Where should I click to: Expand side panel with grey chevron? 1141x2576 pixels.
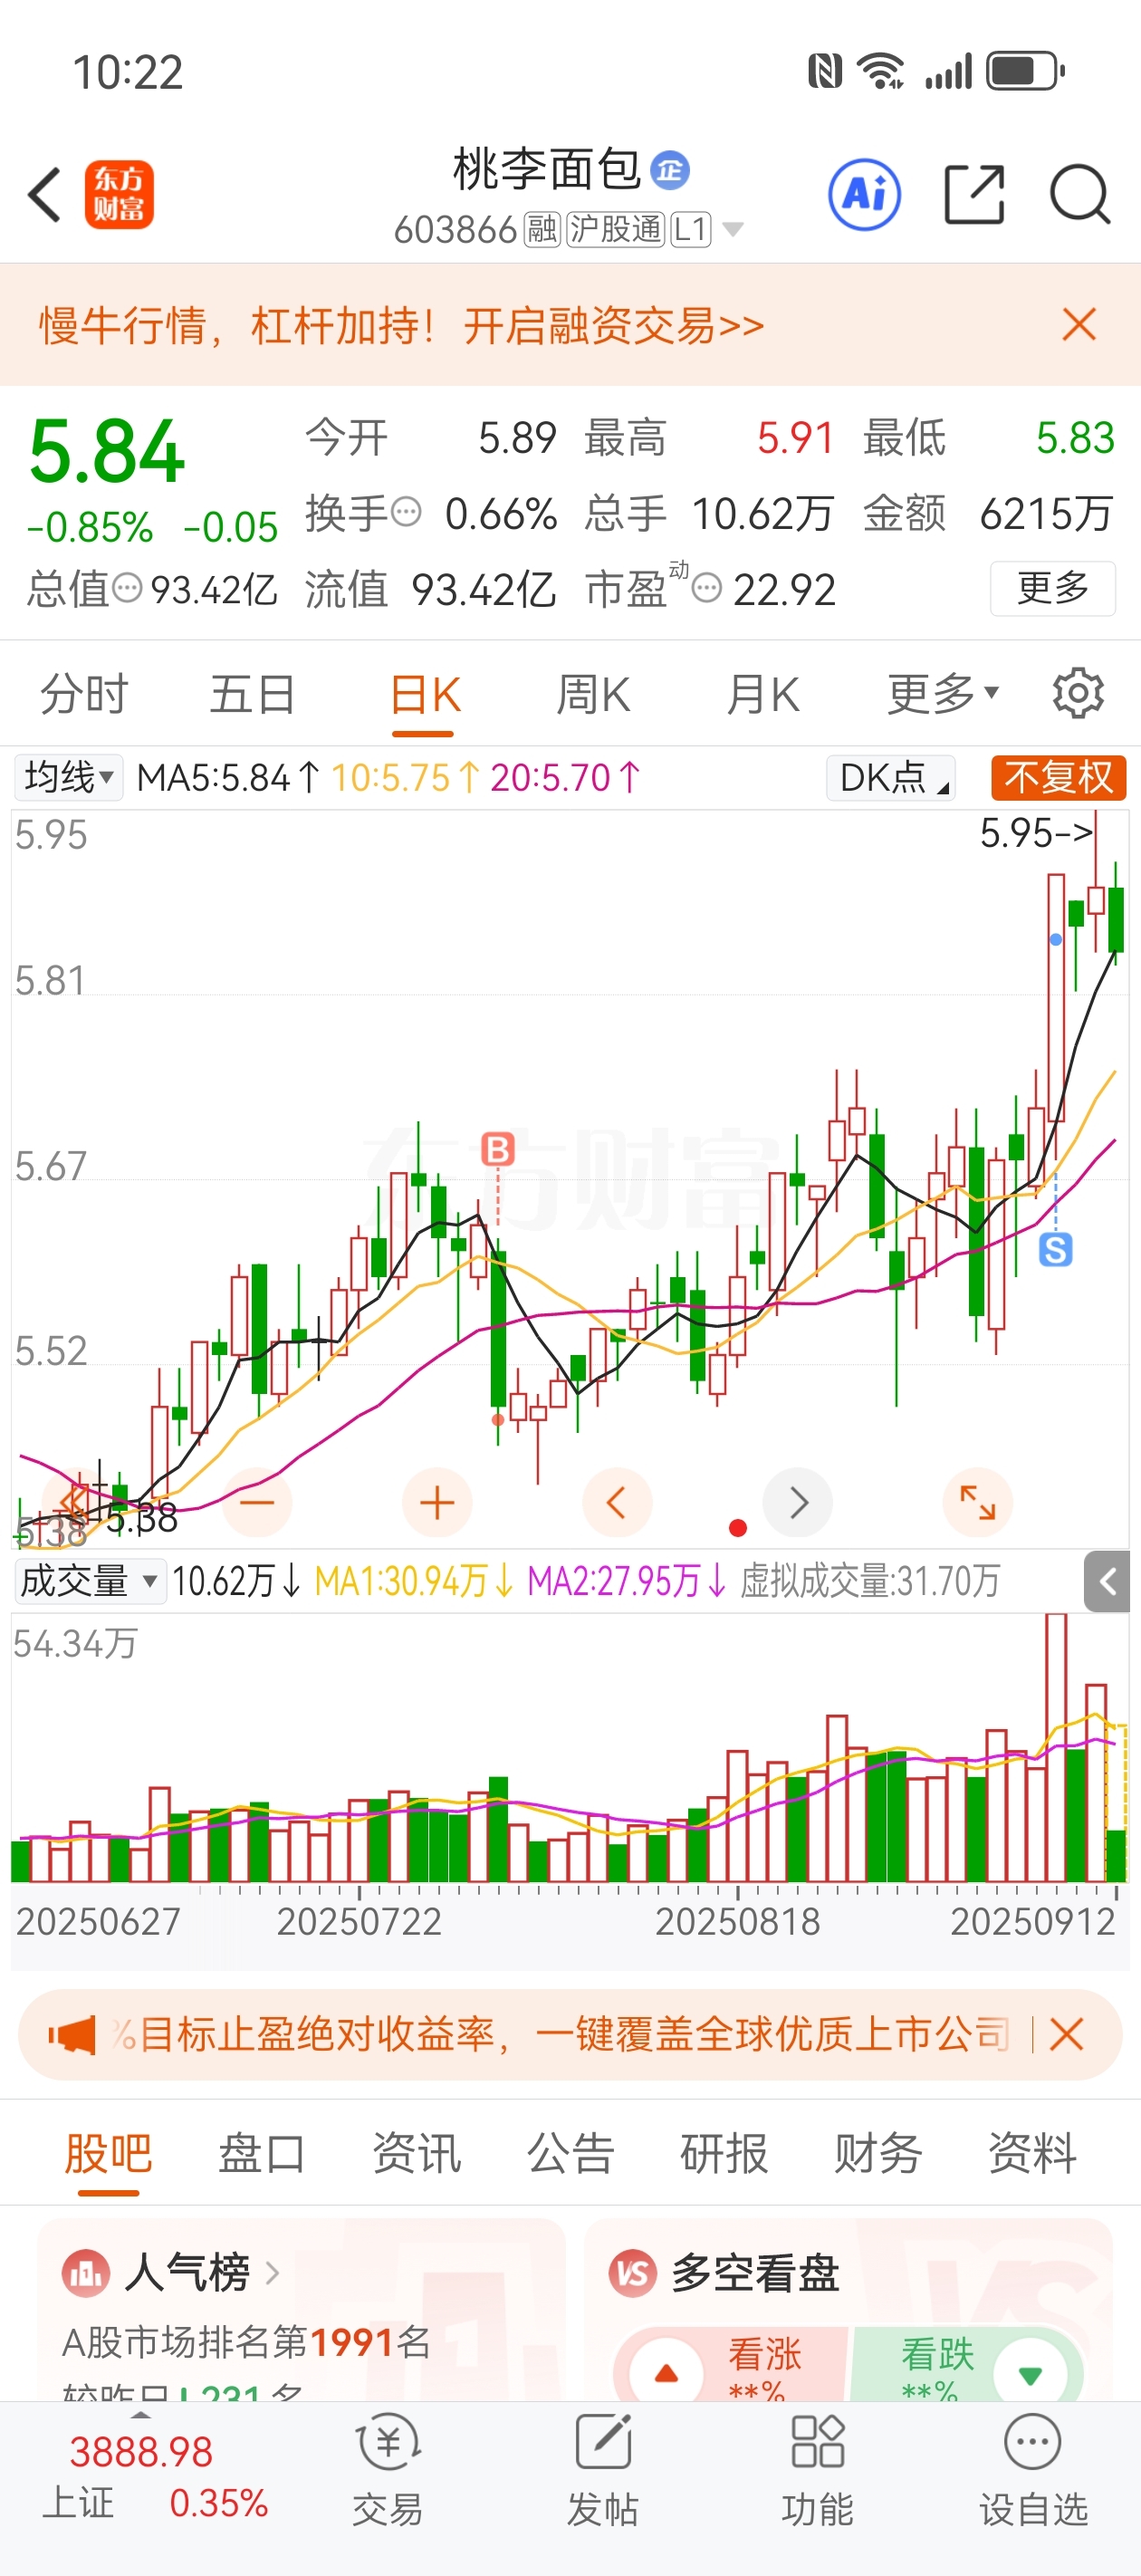click(x=1107, y=1581)
